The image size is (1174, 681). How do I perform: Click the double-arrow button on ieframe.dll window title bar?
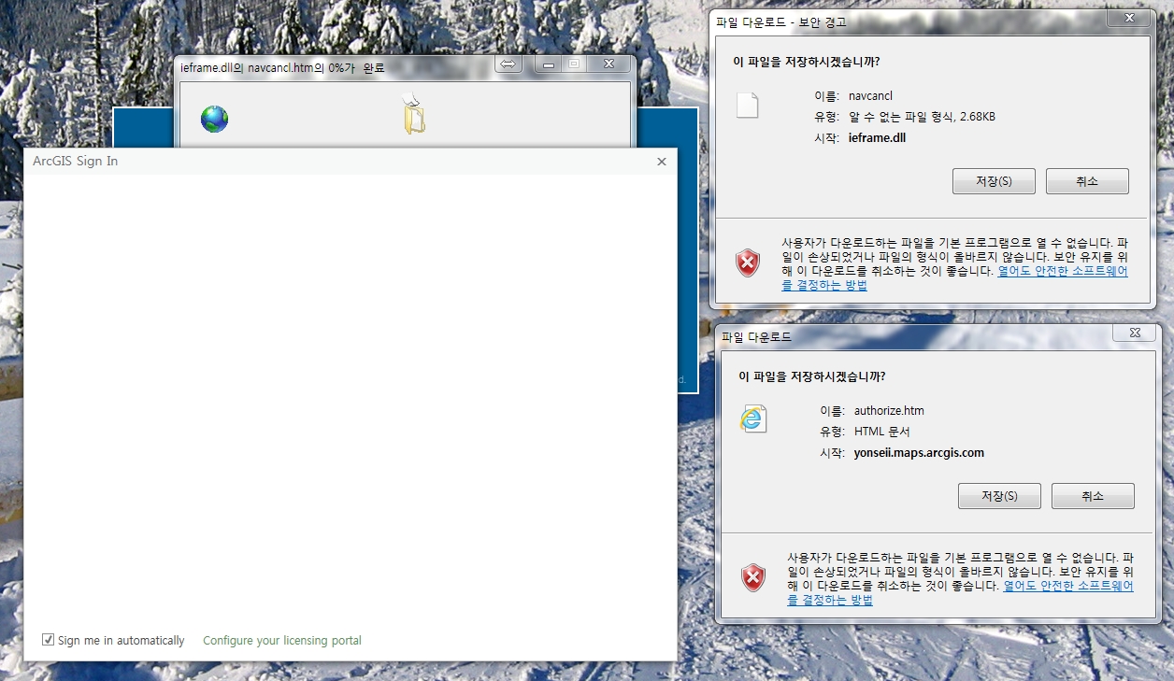point(508,64)
